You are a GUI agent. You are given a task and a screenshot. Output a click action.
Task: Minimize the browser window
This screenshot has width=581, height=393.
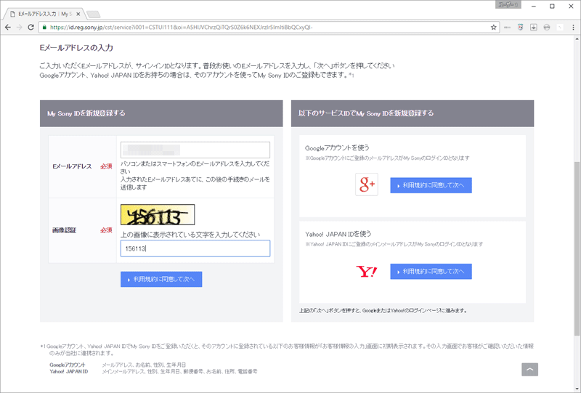pyautogui.click(x=534, y=7)
